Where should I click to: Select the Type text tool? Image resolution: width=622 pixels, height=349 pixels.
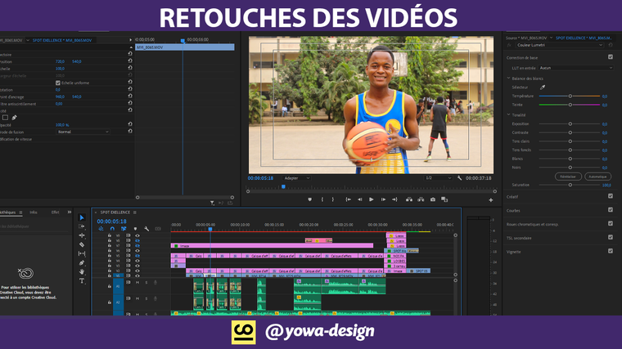tap(82, 281)
